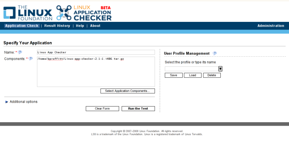Image resolution: width=289 pixels, height=141 pixels.
Task: Expand Additional options triangle
Action: click(x=7, y=102)
